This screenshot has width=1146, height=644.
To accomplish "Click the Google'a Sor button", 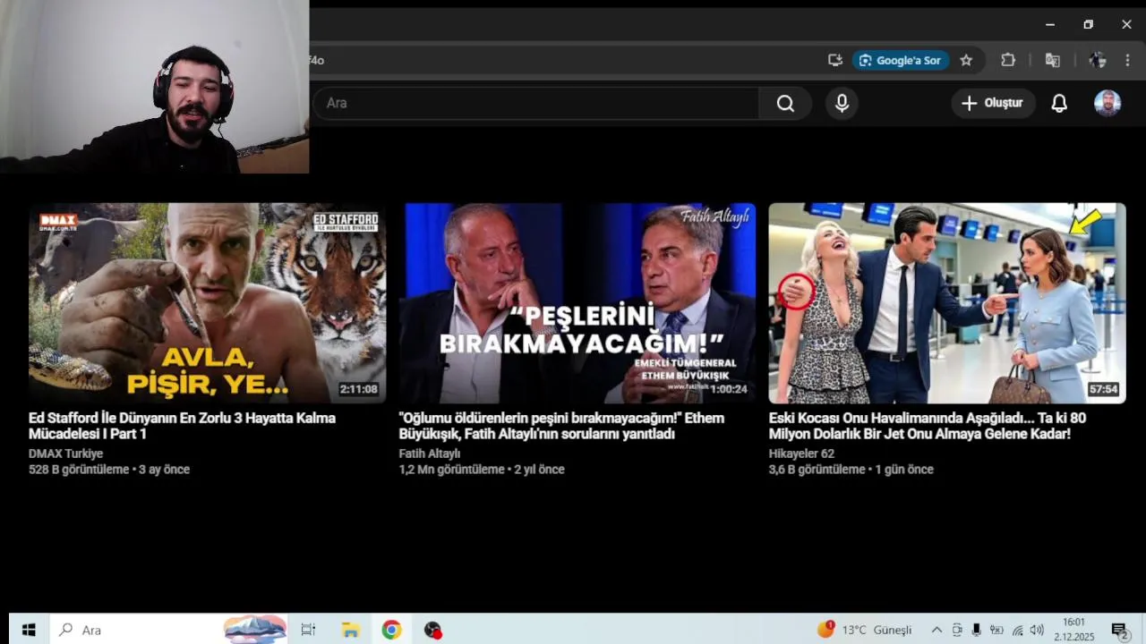I will point(901,60).
